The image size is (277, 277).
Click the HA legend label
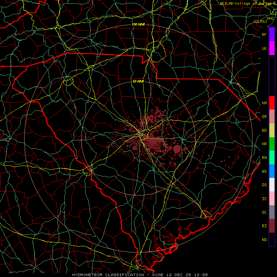coord(264,103)
